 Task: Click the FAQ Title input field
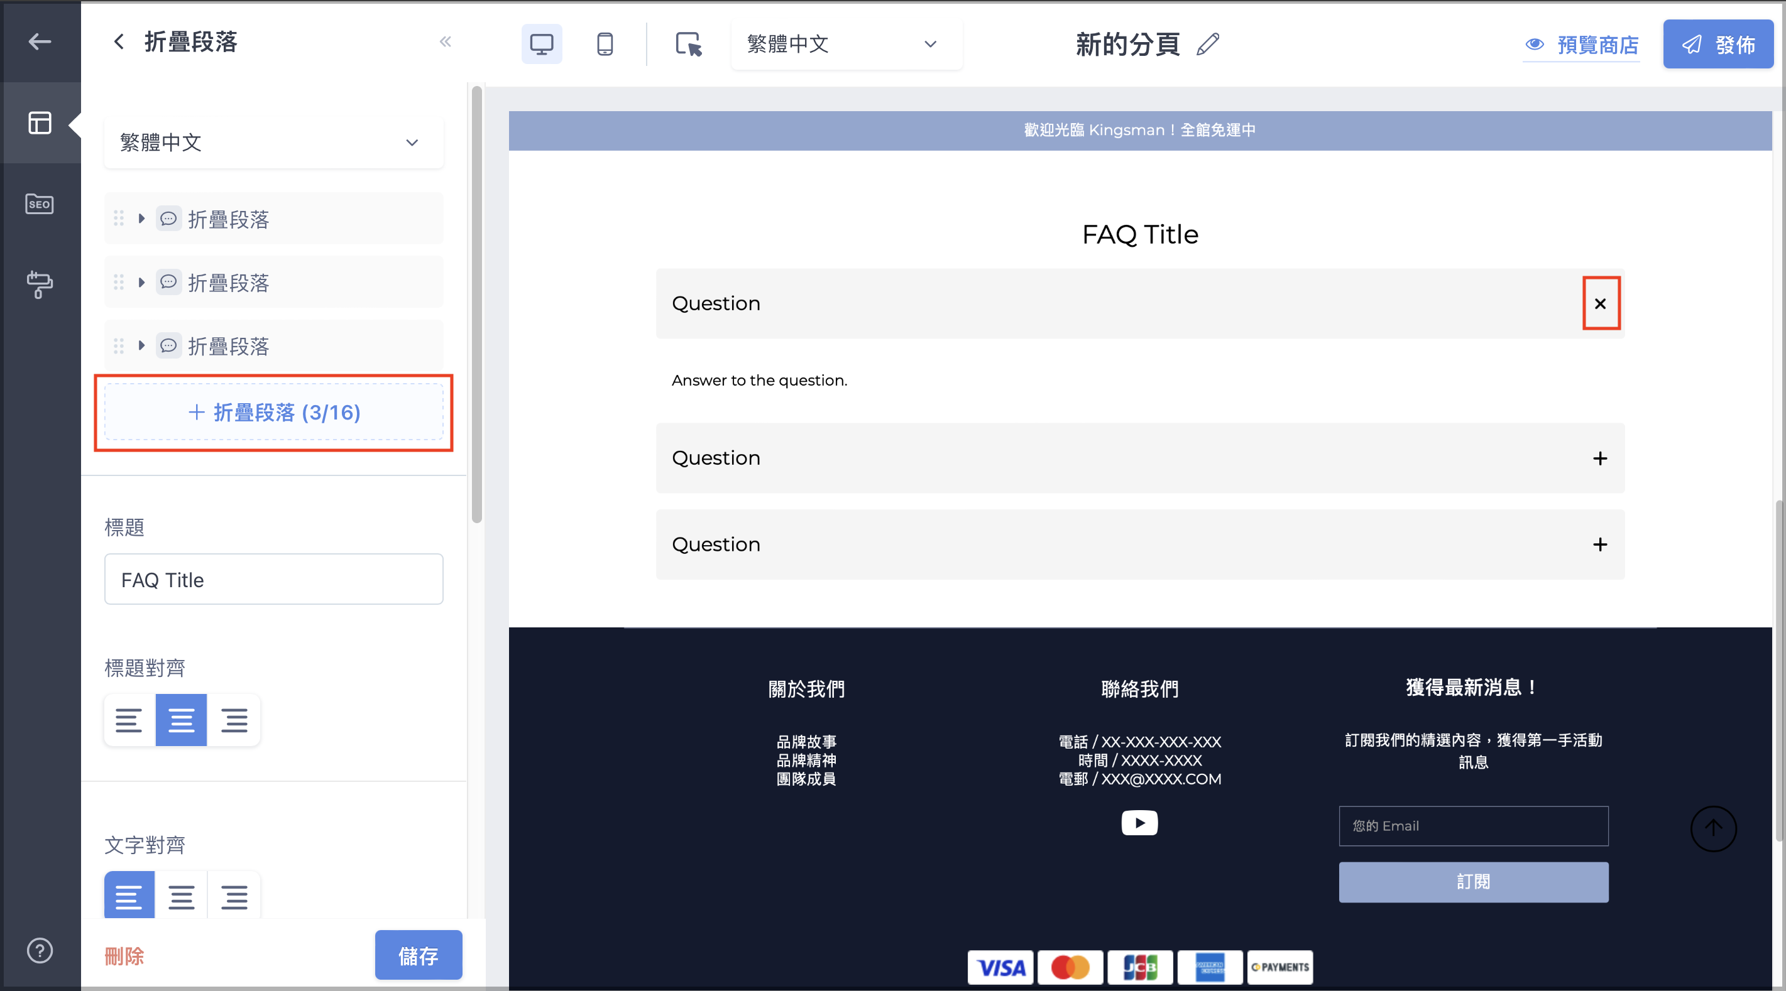[274, 580]
